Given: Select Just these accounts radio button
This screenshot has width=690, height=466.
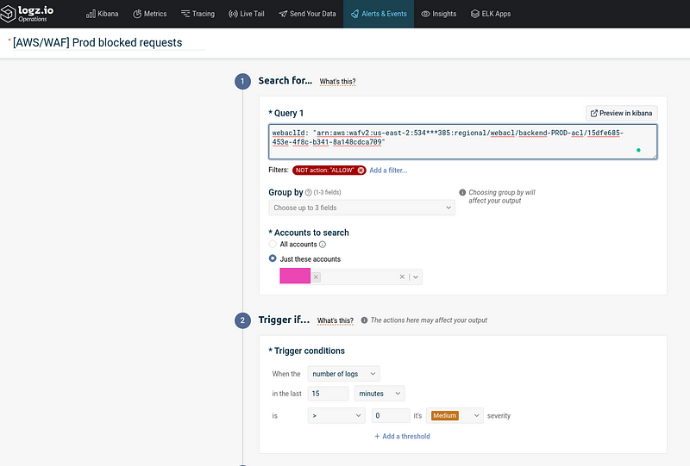Looking at the screenshot, I should [x=273, y=258].
